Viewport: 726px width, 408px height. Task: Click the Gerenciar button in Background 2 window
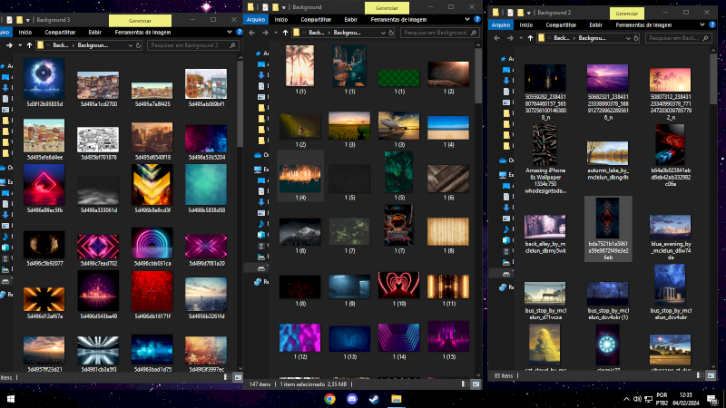(627, 14)
